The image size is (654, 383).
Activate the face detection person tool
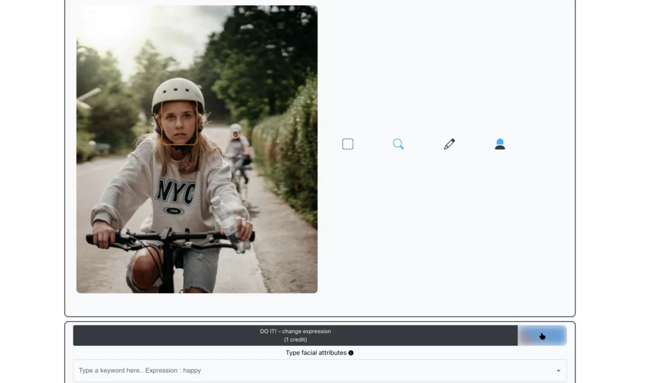(x=499, y=144)
